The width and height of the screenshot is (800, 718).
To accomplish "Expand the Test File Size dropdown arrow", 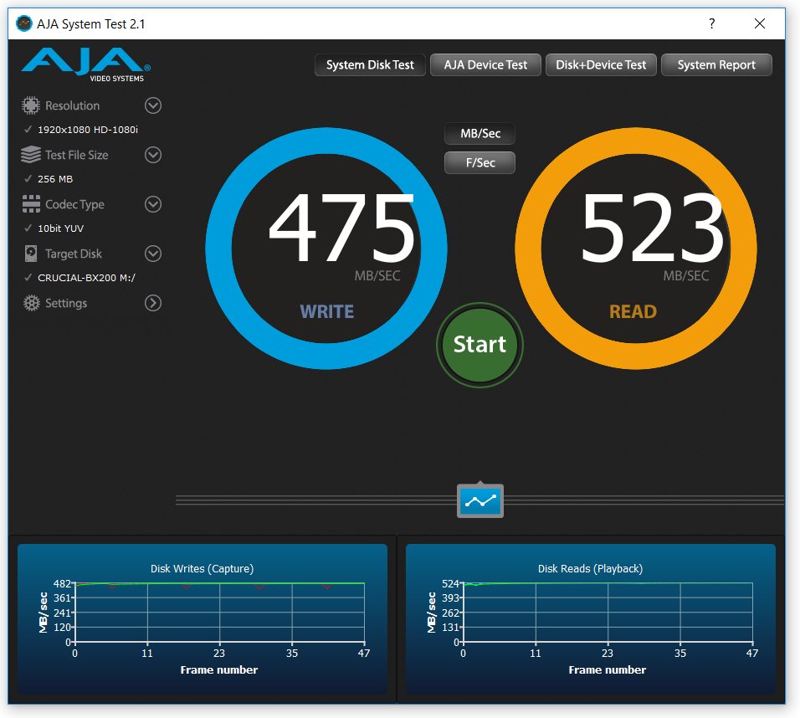I will [x=153, y=155].
